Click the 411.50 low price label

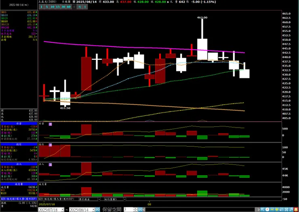click(x=65, y=108)
